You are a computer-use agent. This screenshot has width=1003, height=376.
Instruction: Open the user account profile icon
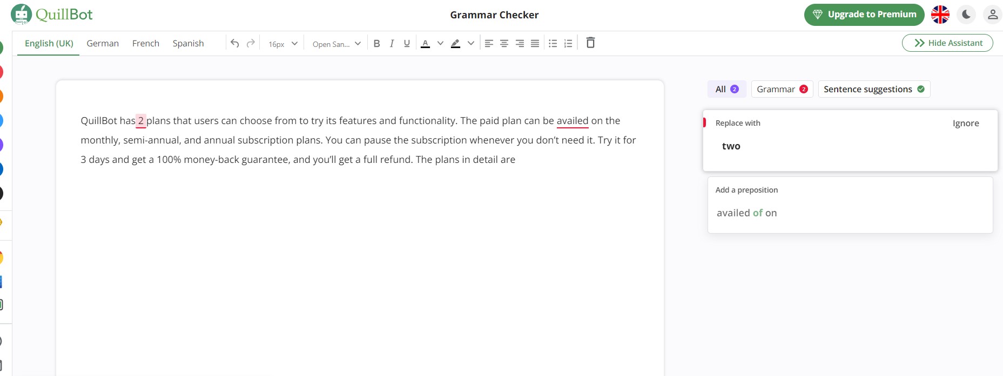(x=993, y=15)
